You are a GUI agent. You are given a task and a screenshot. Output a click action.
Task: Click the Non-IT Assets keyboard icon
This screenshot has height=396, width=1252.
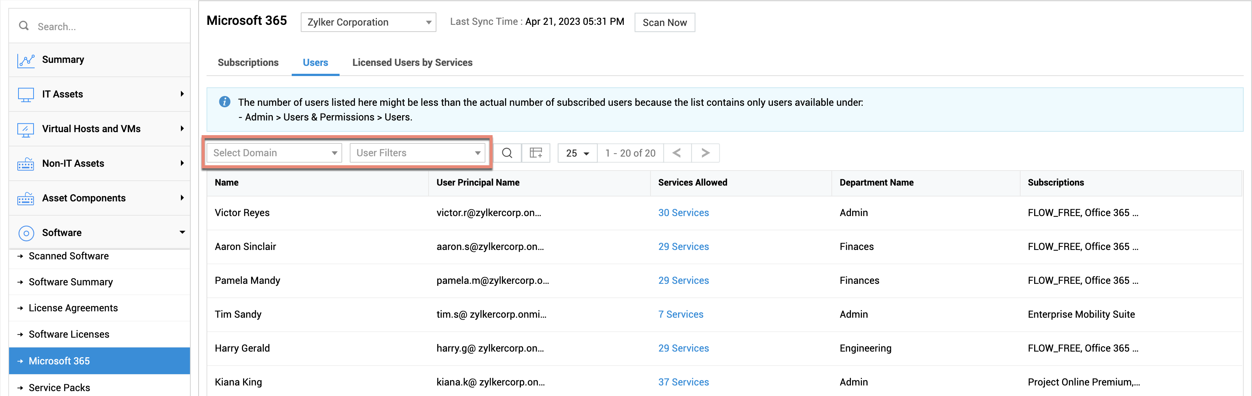click(26, 164)
